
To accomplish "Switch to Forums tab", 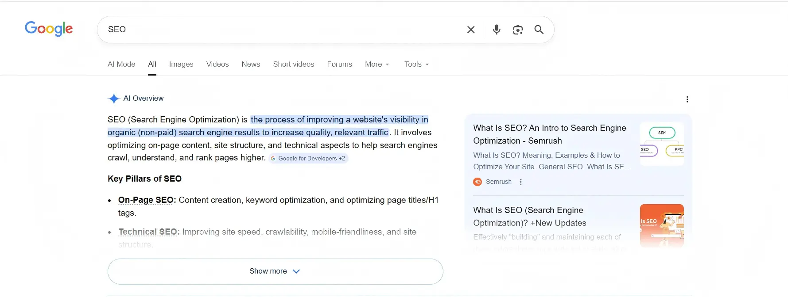I will (339, 64).
